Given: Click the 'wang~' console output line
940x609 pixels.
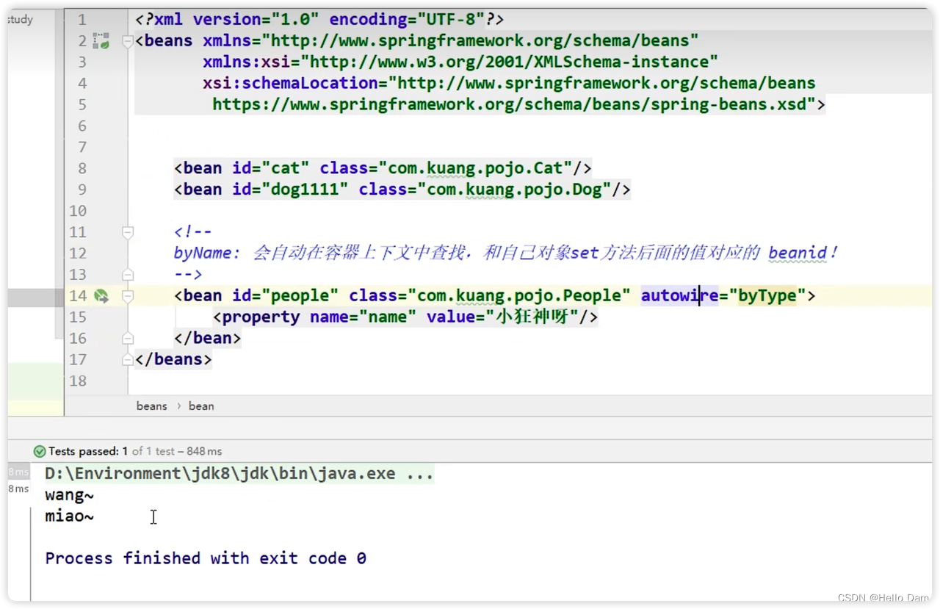Looking at the screenshot, I should click(70, 495).
